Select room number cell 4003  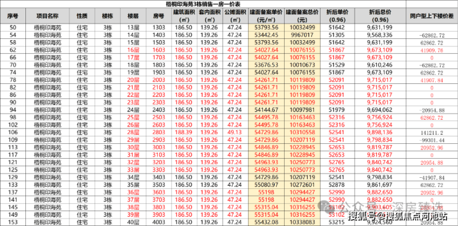(x=159, y=222)
